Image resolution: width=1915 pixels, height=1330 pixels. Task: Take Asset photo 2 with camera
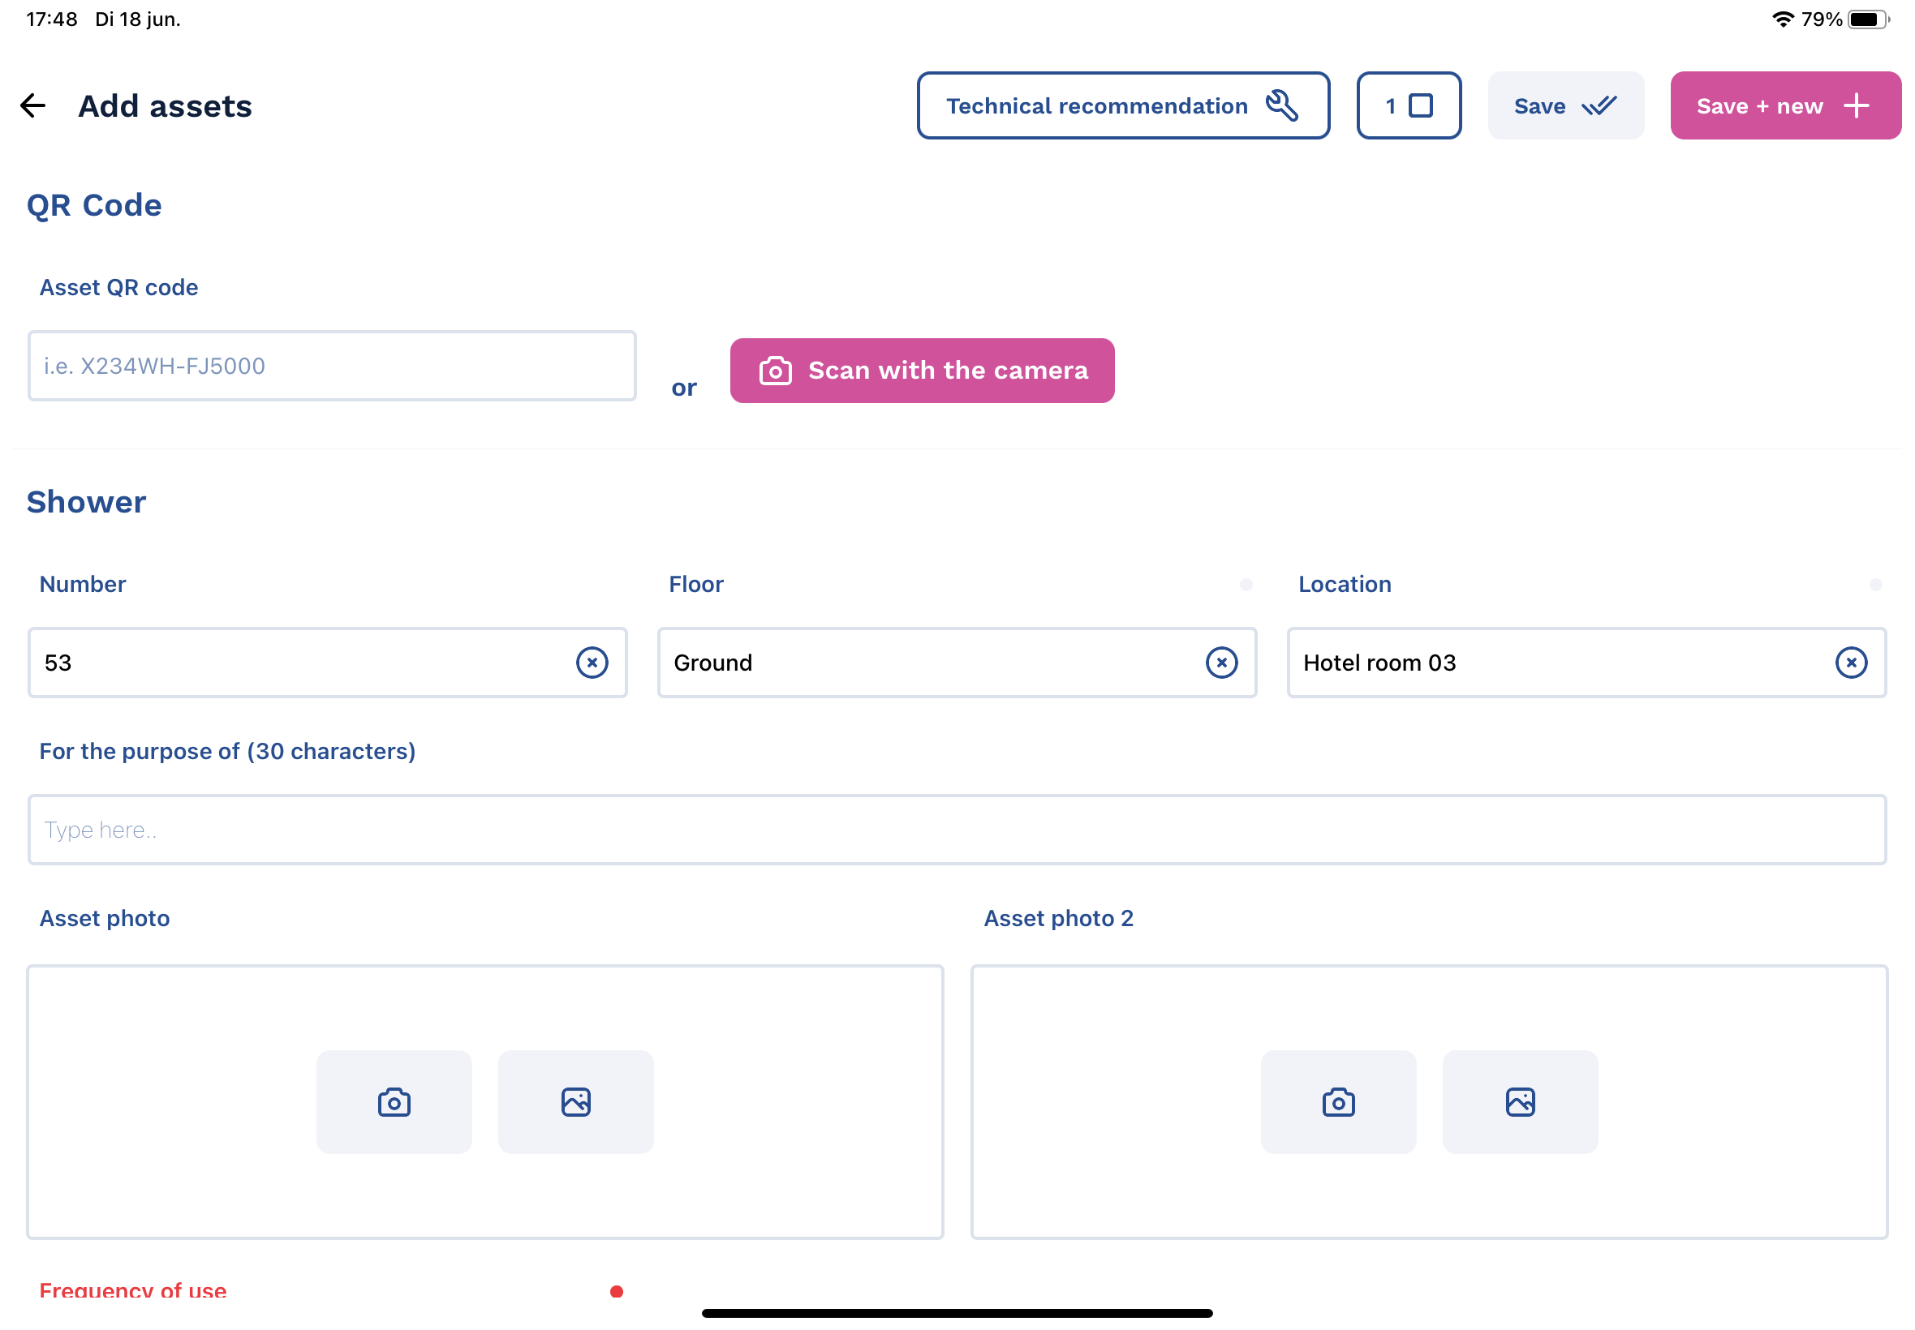tap(1338, 1102)
